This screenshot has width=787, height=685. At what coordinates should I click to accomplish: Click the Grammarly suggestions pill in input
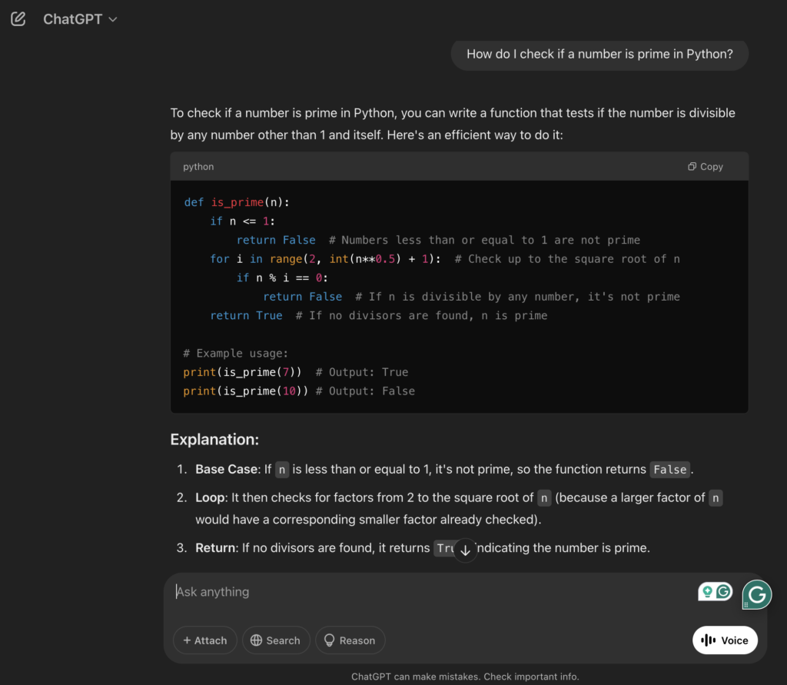(x=716, y=592)
